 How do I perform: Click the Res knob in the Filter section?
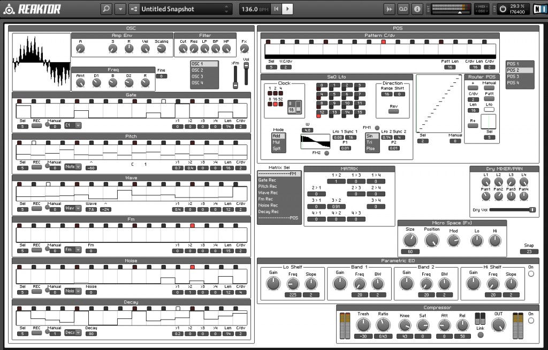coord(194,49)
